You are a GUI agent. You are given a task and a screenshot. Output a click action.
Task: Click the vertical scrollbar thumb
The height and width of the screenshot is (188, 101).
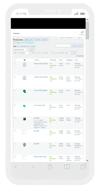click(87, 30)
